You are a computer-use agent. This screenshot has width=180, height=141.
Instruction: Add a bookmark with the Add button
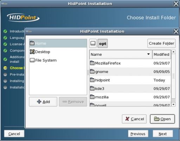point(43,102)
